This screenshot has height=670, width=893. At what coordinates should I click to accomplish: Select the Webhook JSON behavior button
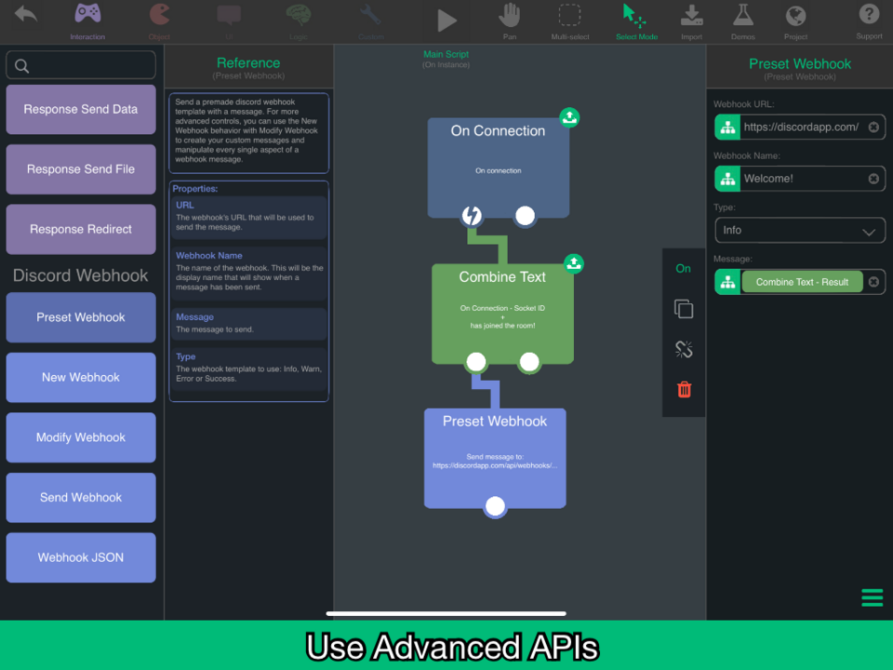(81, 557)
